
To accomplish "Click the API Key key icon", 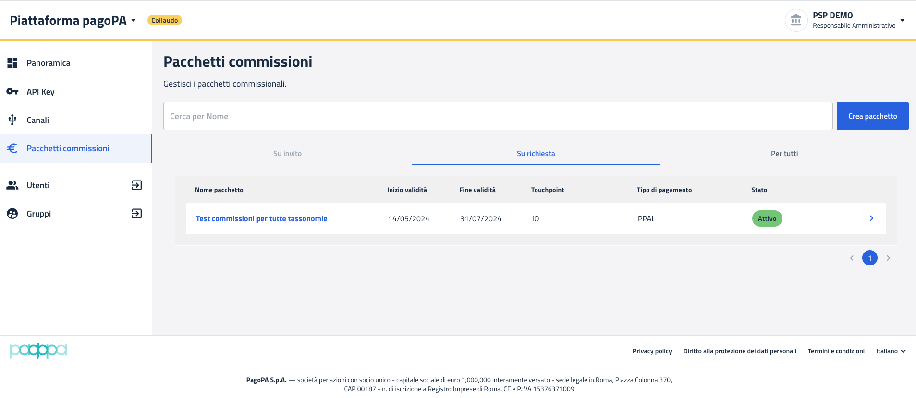I will tap(12, 91).
